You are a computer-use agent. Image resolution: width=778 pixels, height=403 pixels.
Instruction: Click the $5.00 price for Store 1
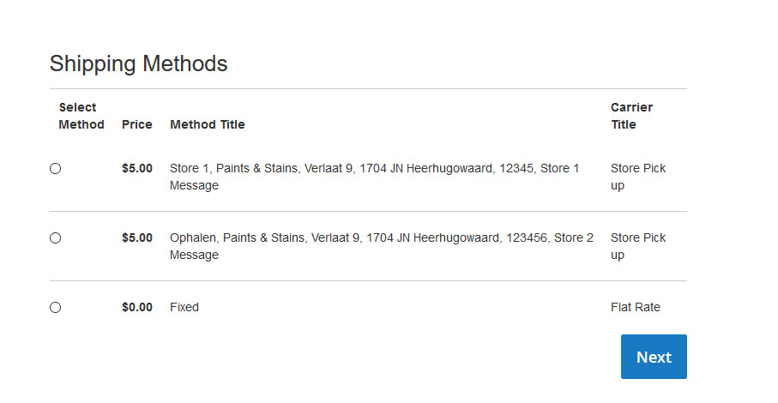137,169
